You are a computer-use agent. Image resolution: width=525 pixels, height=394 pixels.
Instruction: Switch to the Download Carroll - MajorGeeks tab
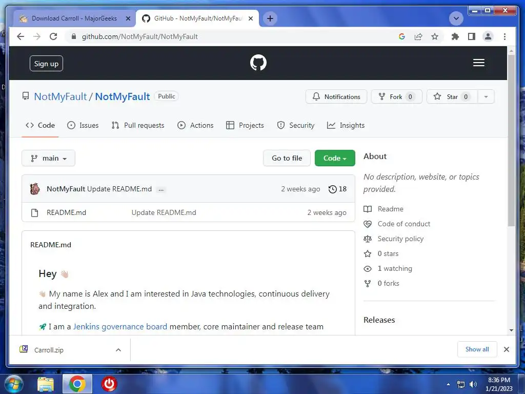(74, 18)
